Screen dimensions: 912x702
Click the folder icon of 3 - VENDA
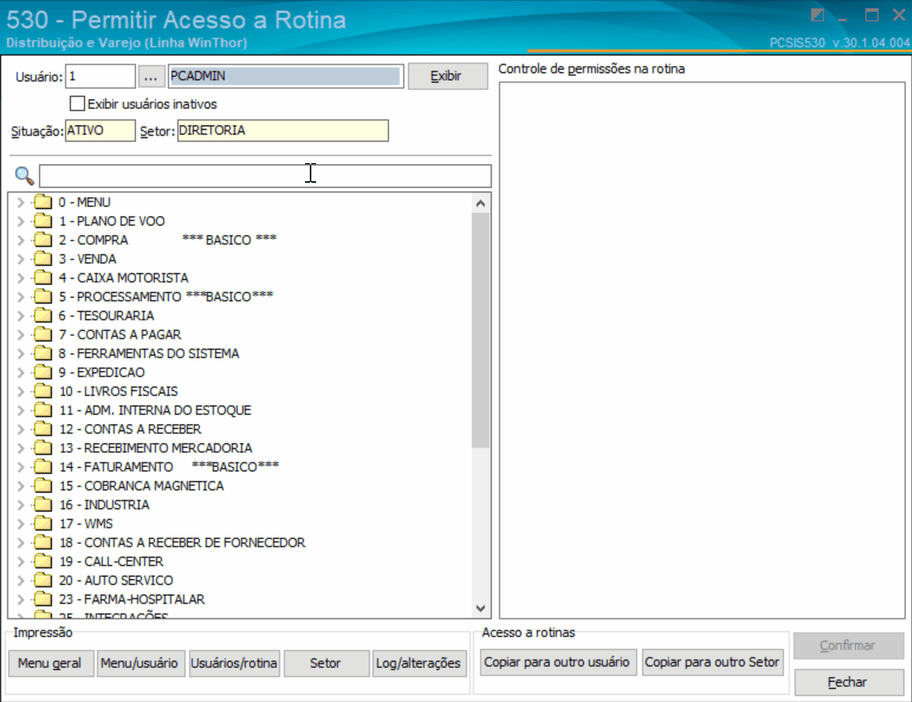click(x=43, y=258)
